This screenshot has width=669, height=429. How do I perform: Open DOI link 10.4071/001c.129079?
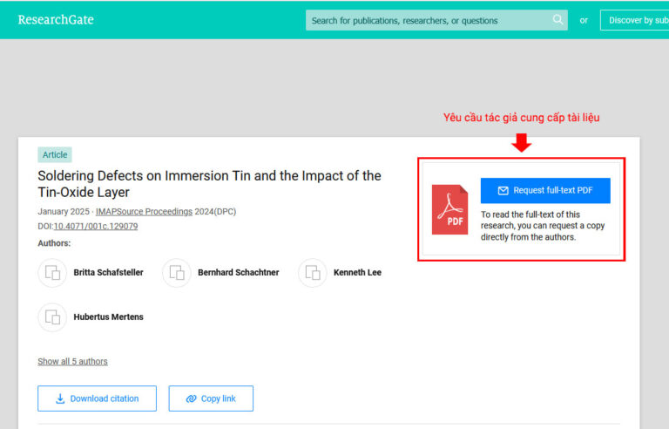[96, 226]
